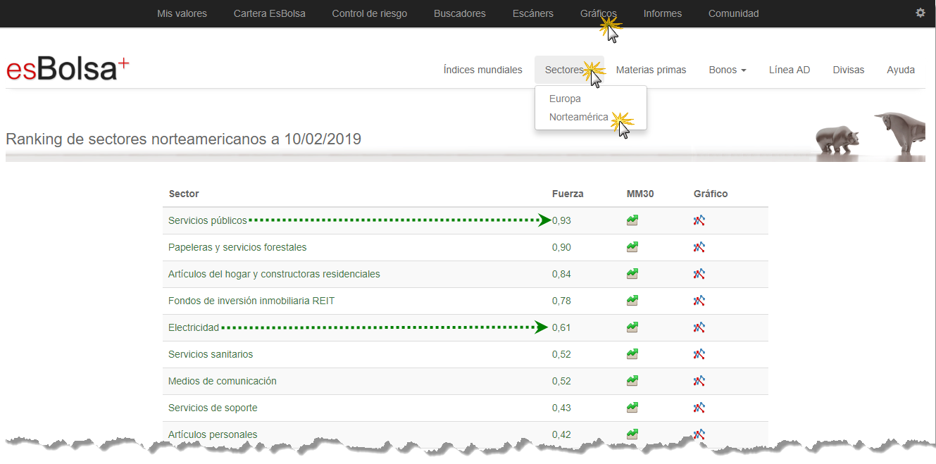Image resolution: width=936 pixels, height=464 pixels.
Task: Open the Índices mundiales page
Action: point(482,70)
